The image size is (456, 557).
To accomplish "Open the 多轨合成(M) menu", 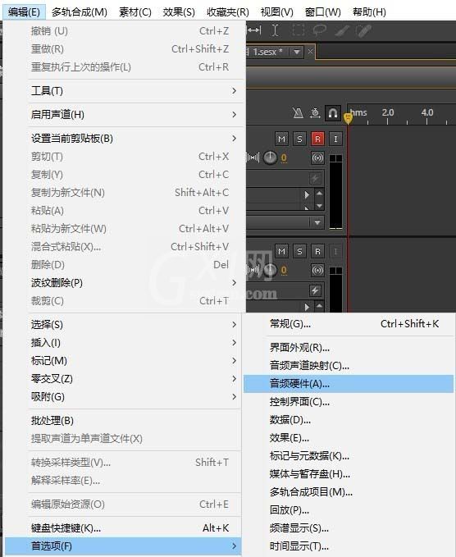I will (x=80, y=12).
